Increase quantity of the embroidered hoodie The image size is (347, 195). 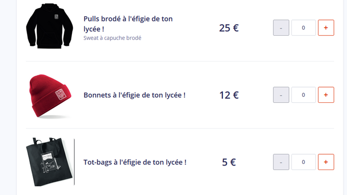pyautogui.click(x=326, y=27)
